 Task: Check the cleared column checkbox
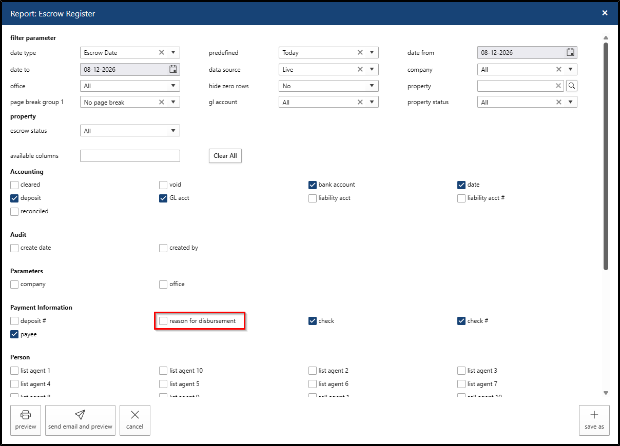pyautogui.click(x=14, y=185)
